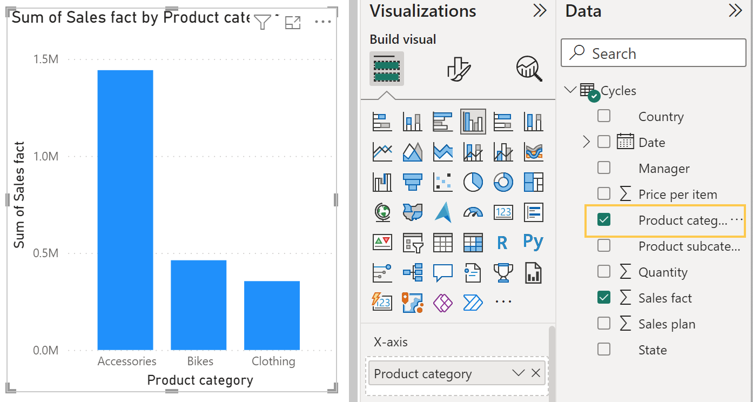This screenshot has width=753, height=402.
Task: Enable the Quantity field checkbox
Action: (x=604, y=271)
